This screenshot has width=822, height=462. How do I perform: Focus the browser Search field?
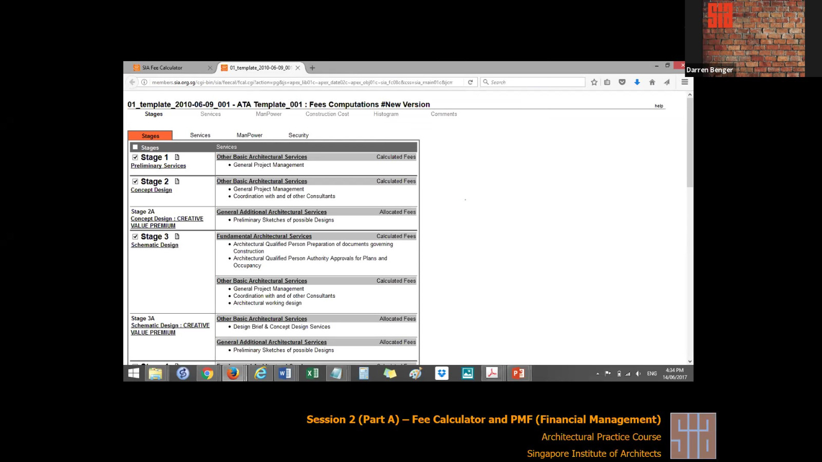533,82
